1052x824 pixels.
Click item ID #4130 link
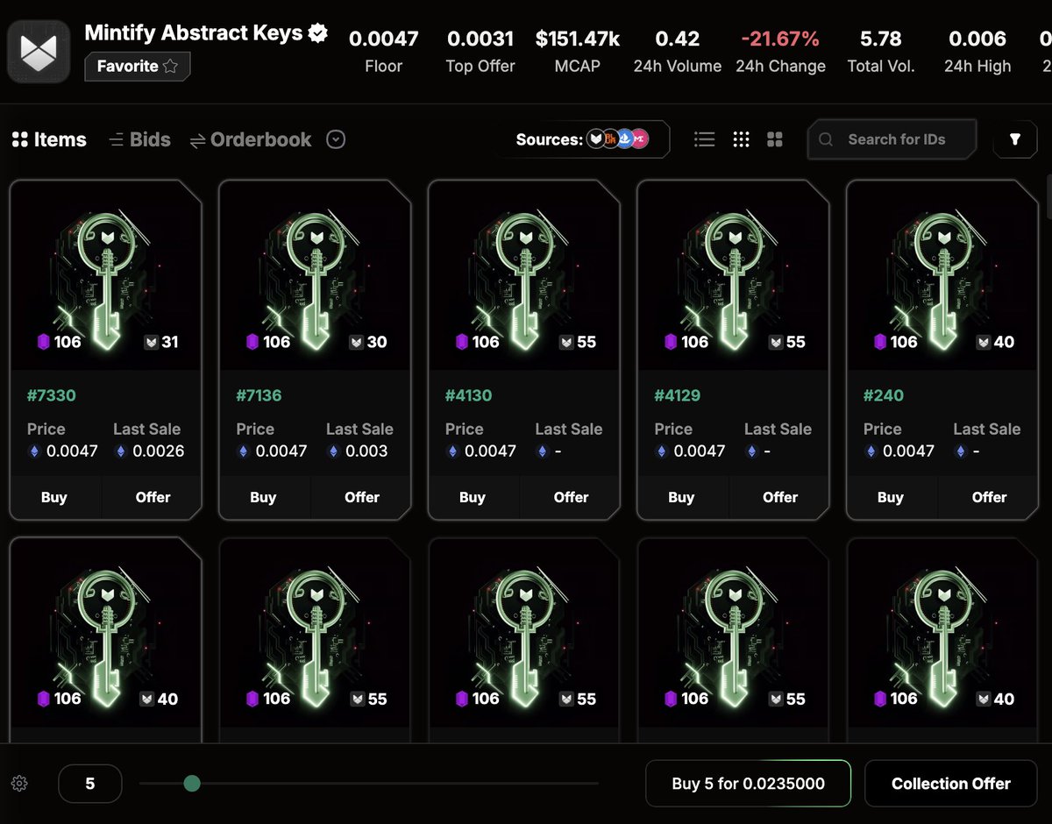pos(468,395)
